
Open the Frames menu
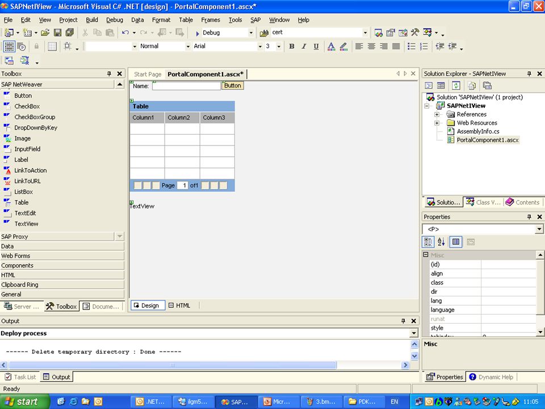coord(210,20)
